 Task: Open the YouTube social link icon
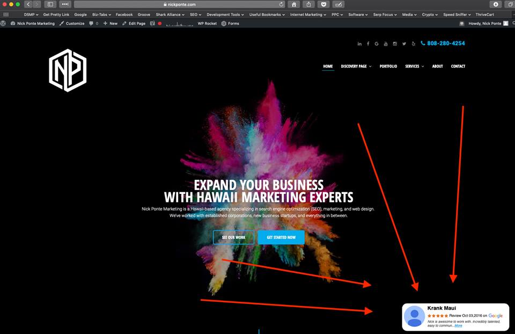point(386,43)
